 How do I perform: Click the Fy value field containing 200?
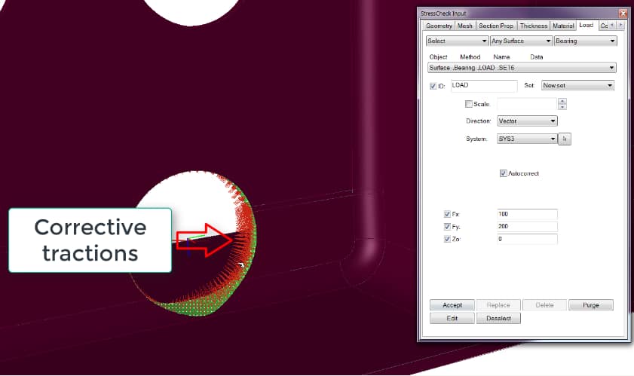tap(527, 227)
